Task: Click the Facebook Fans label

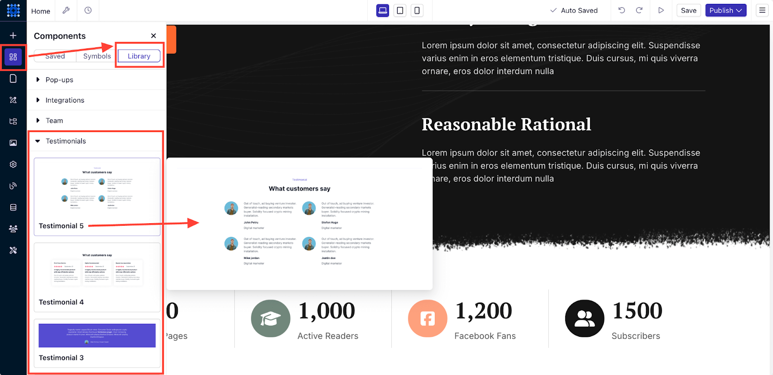Action: tap(485, 336)
